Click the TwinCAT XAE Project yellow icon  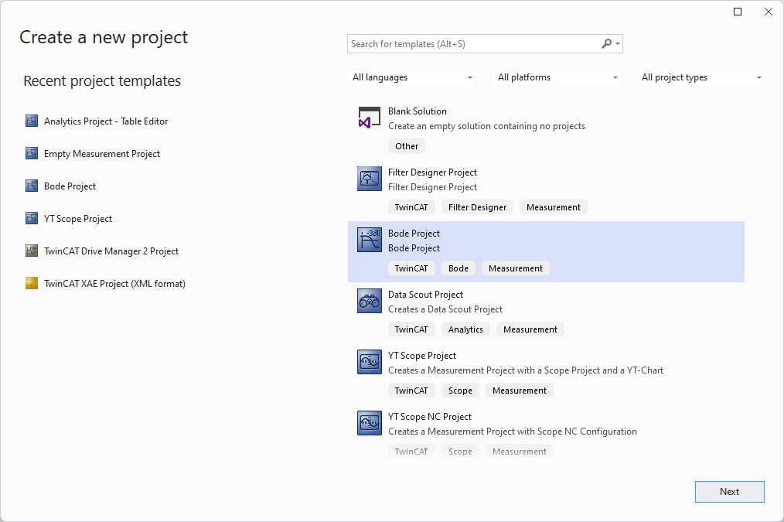tap(32, 284)
